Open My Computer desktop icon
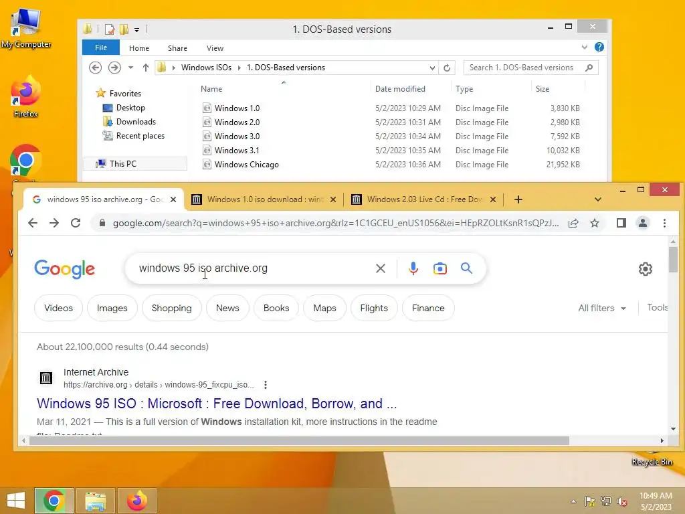The width and height of the screenshot is (685, 514). click(x=26, y=28)
